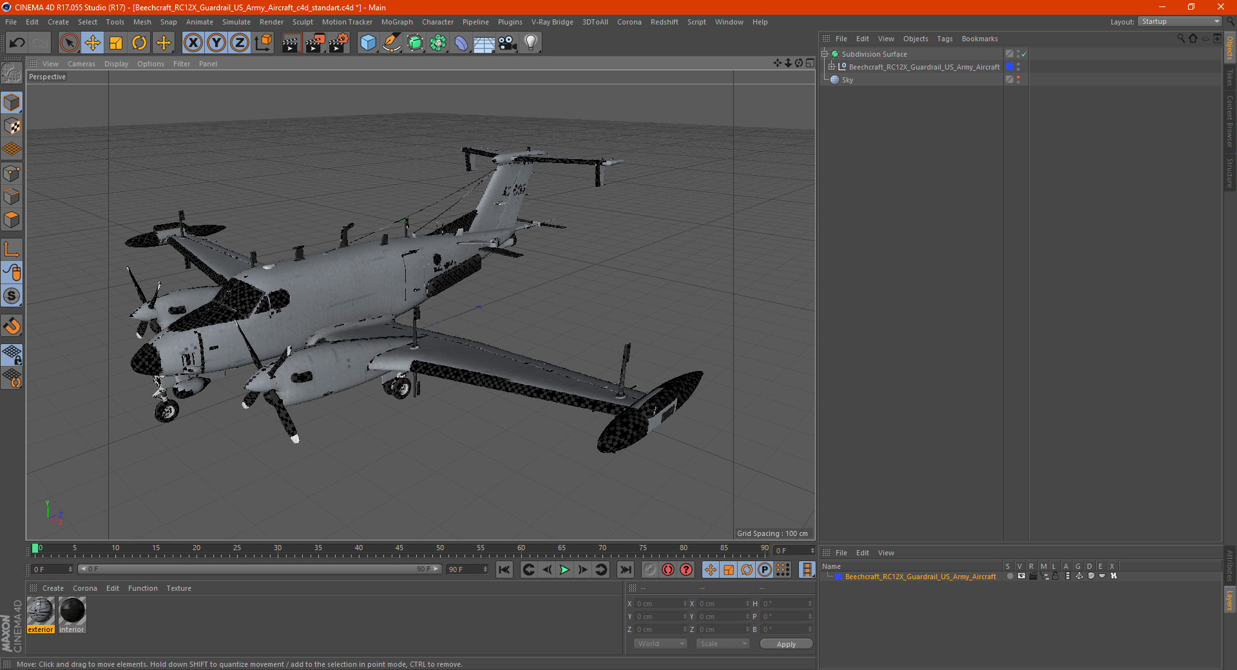Click the timeline frame 45 marker
Image resolution: width=1237 pixels, height=670 pixels.
pyautogui.click(x=399, y=550)
